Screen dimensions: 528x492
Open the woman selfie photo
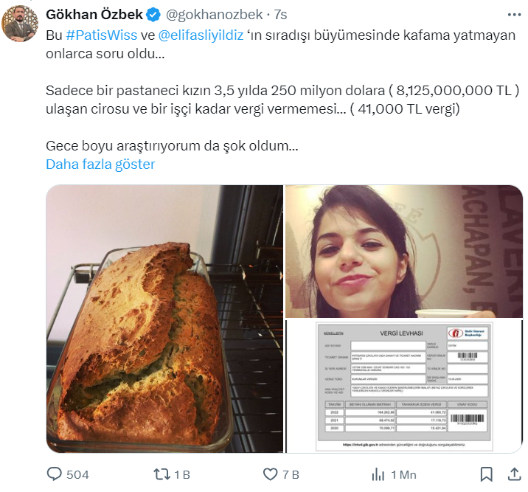click(x=404, y=252)
